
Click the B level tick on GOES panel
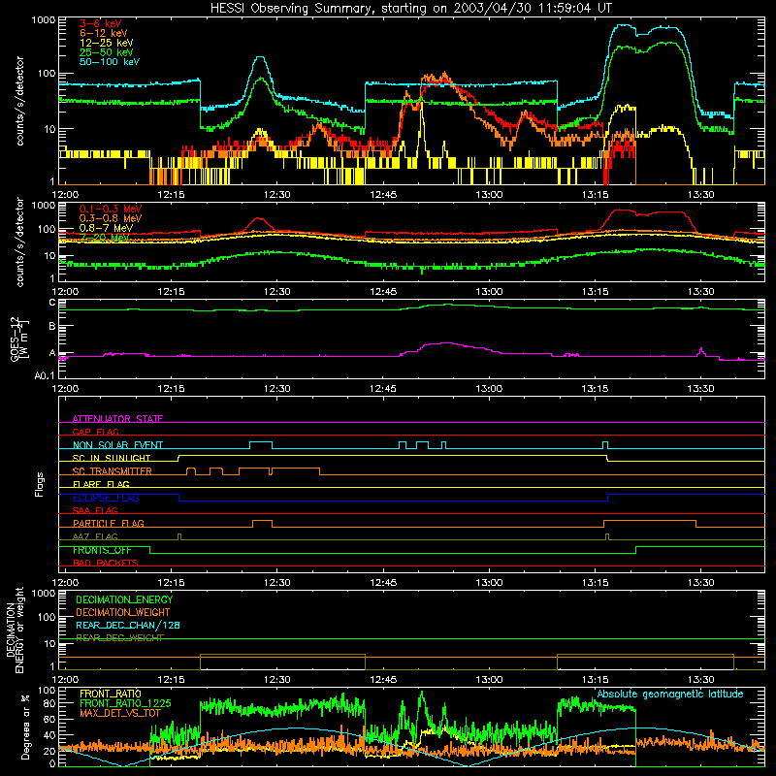(x=52, y=326)
